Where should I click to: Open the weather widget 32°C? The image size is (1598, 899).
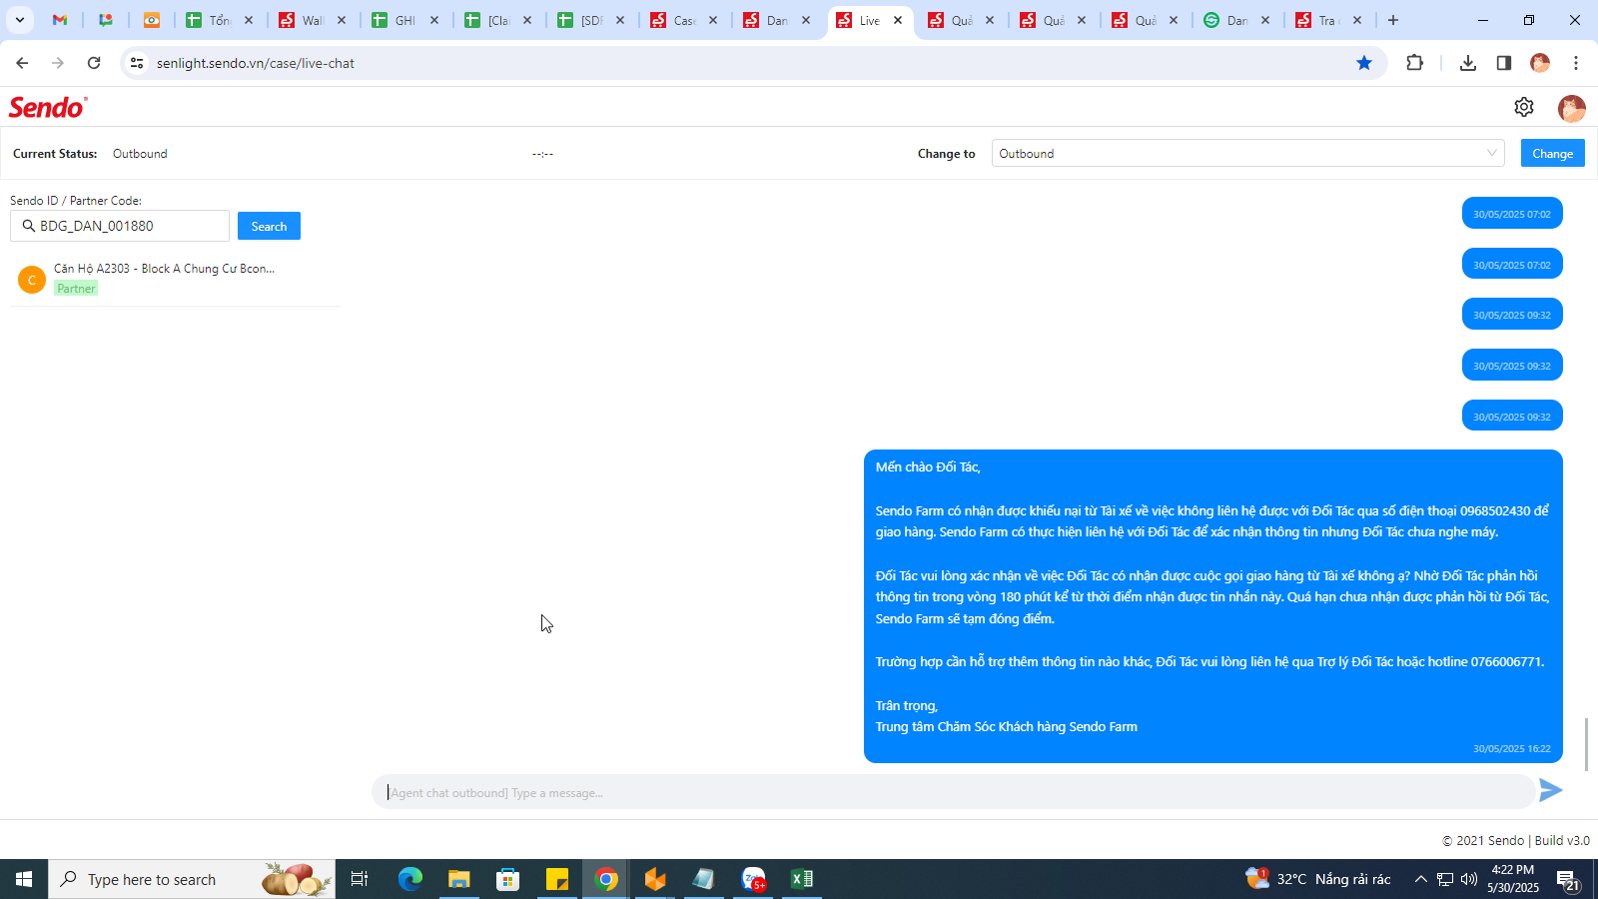click(x=1317, y=879)
